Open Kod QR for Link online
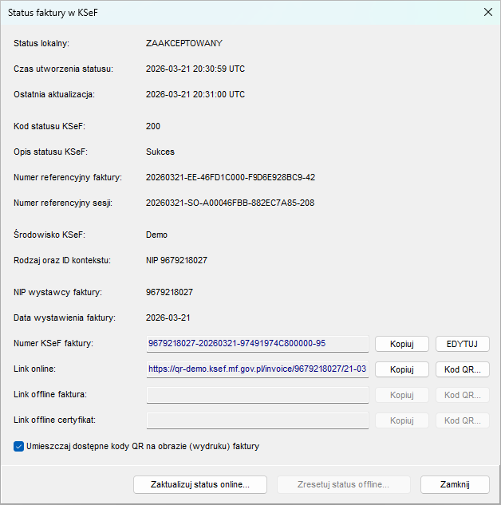This screenshot has width=501, height=505. pyautogui.click(x=462, y=369)
